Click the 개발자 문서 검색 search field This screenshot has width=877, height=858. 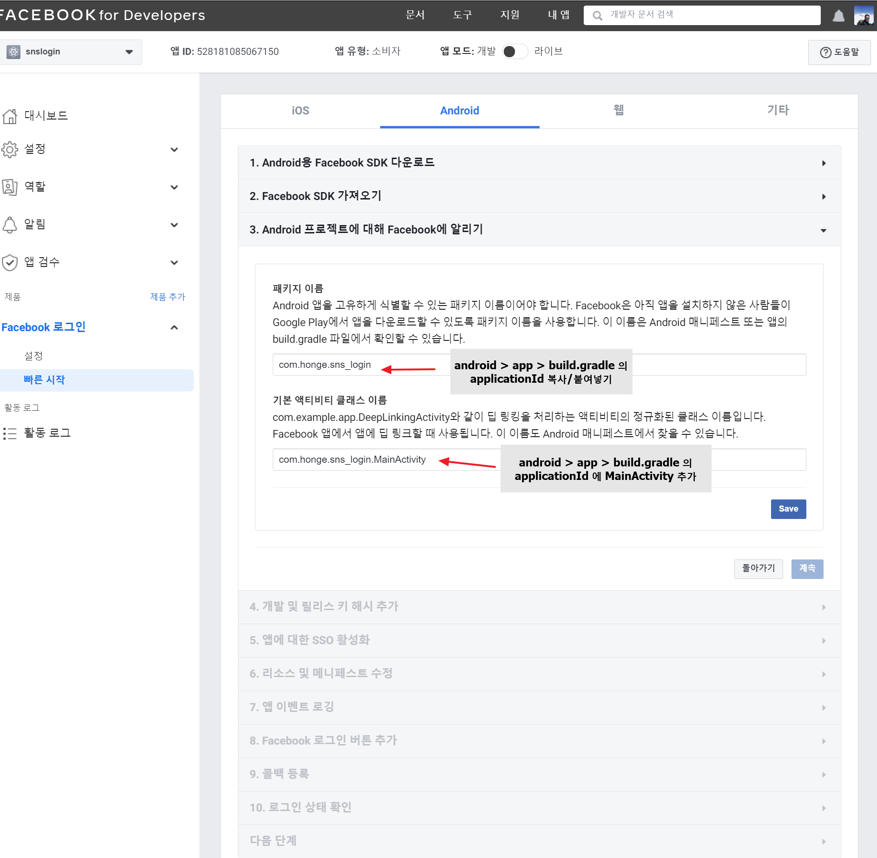click(x=702, y=15)
